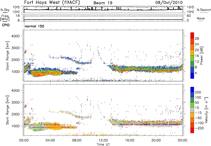This screenshot has height=146, width=211.
Task: Click the "normal 150" CPID entry
Action: coord(35,26)
